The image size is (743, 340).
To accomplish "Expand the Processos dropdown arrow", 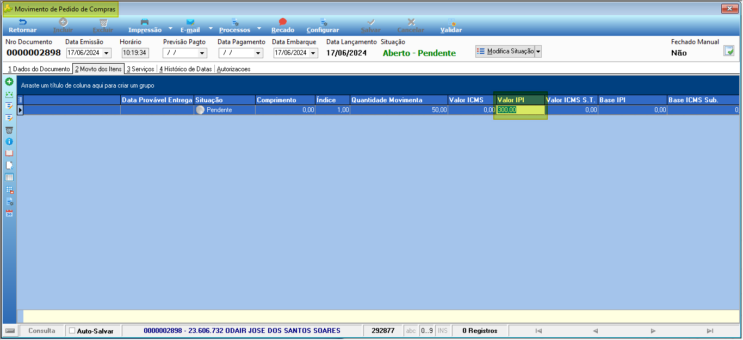I will tap(259, 27).
